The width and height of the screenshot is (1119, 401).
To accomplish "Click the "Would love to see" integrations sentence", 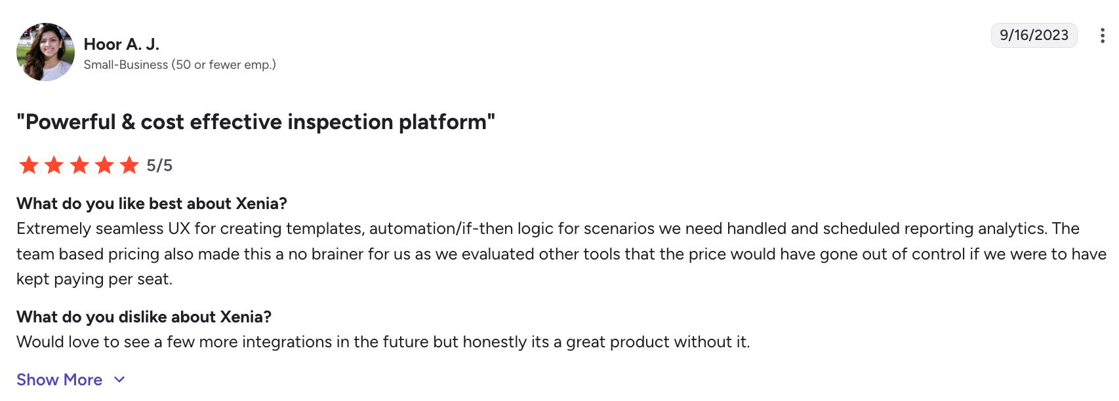I will (x=383, y=342).
